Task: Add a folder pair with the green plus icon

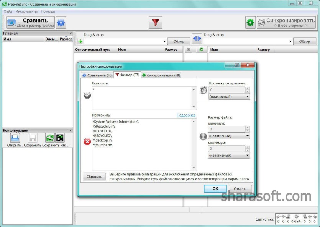Action: (80, 41)
